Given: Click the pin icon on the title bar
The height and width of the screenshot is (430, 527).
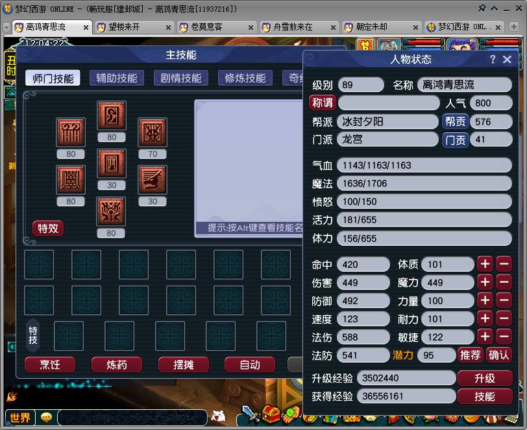Looking at the screenshot, I should pos(483,8).
